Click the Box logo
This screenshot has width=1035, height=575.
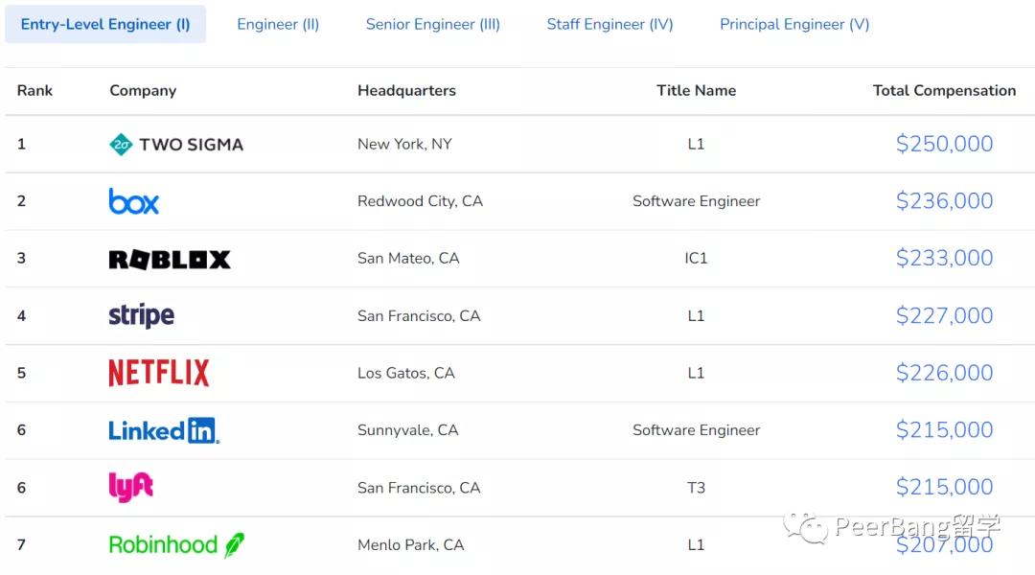(x=134, y=201)
